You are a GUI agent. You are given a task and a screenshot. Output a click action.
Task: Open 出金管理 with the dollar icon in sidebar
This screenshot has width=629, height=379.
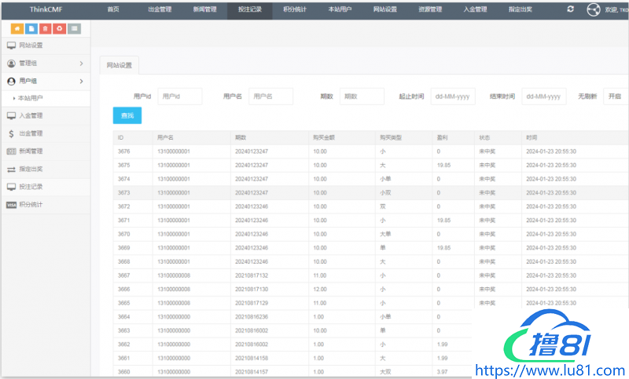pos(31,133)
